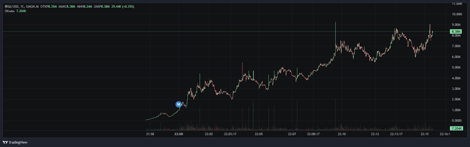
Task: Click the 修仙/USD symbol title
Action: tap(11, 6)
